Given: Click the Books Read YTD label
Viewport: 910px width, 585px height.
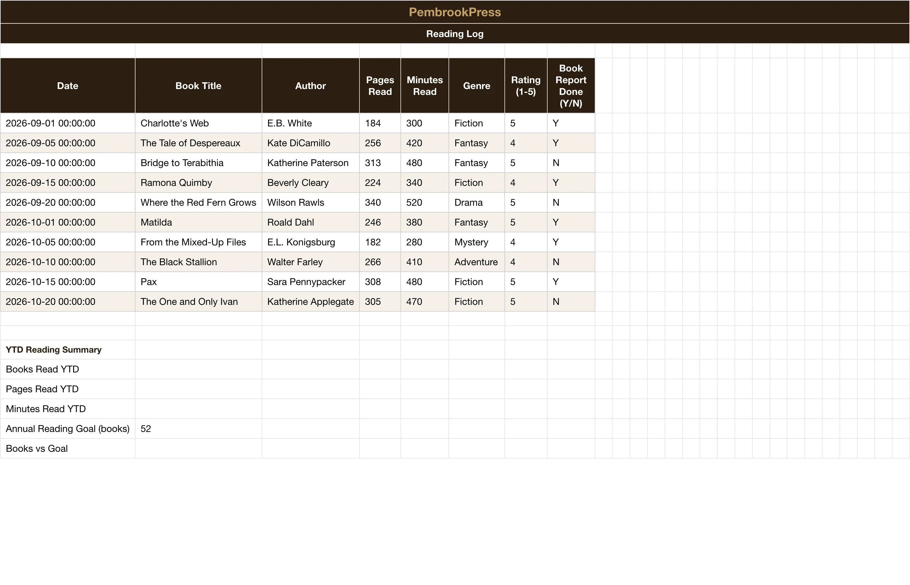Looking at the screenshot, I should [68, 369].
